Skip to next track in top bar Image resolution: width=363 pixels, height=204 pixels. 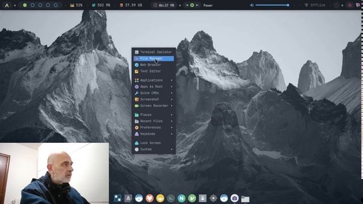[x=197, y=5]
